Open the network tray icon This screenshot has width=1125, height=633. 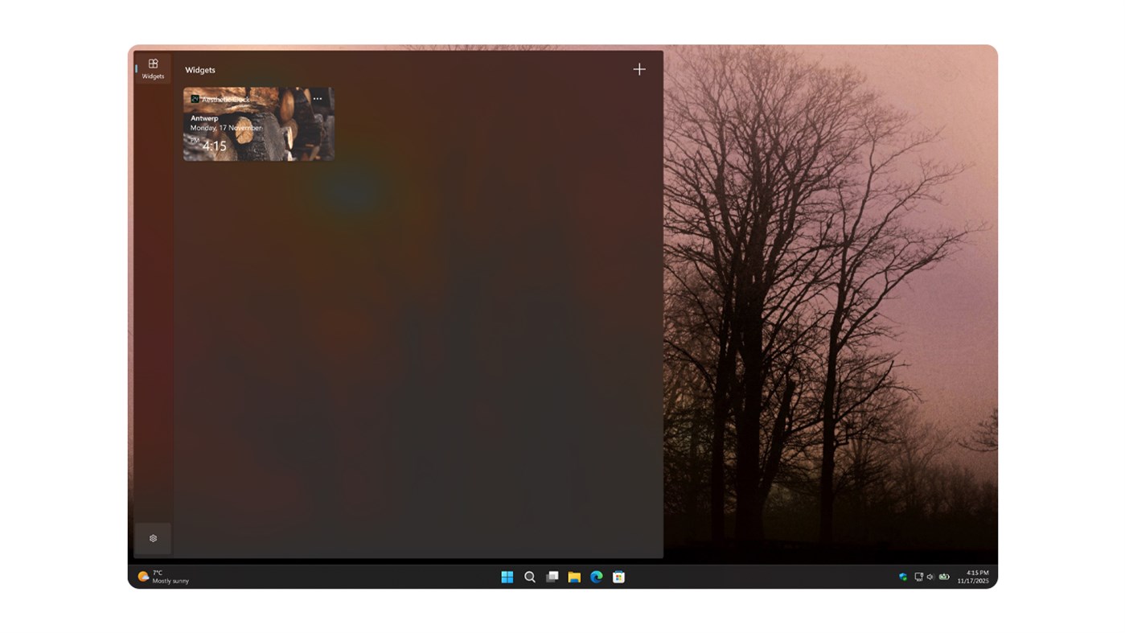(918, 577)
